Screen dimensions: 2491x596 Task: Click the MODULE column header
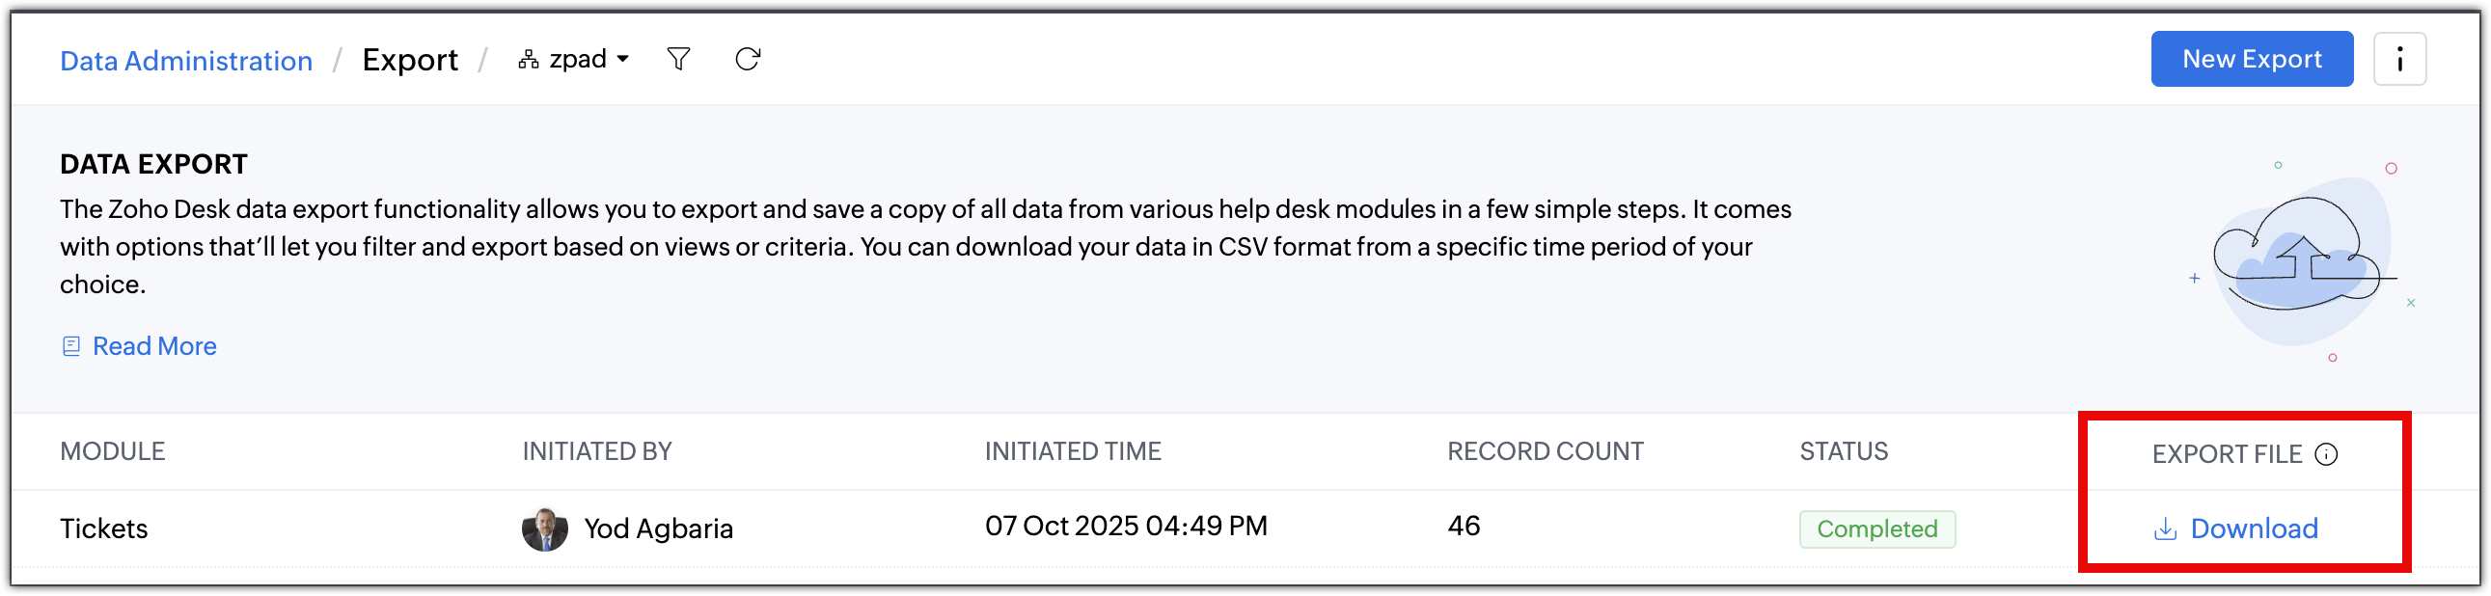[112, 451]
